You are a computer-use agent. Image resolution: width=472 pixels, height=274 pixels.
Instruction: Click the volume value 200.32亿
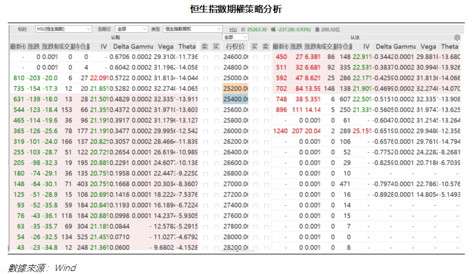[330, 30]
